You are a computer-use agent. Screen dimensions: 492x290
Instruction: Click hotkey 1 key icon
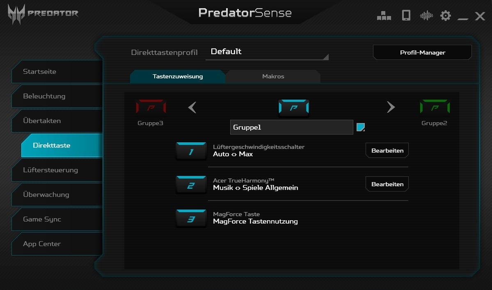click(x=191, y=151)
